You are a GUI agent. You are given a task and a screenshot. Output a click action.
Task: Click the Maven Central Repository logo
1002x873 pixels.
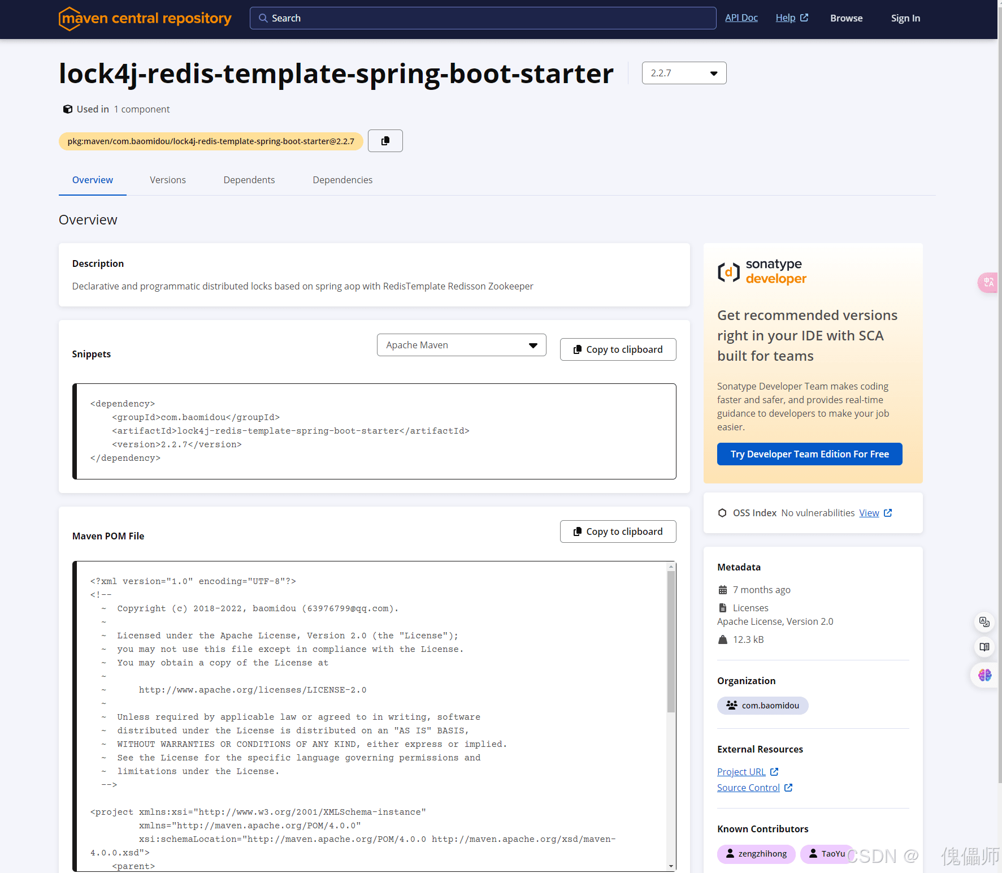tap(145, 19)
